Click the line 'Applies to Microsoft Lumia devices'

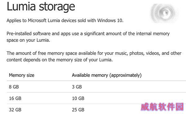tap(65, 20)
